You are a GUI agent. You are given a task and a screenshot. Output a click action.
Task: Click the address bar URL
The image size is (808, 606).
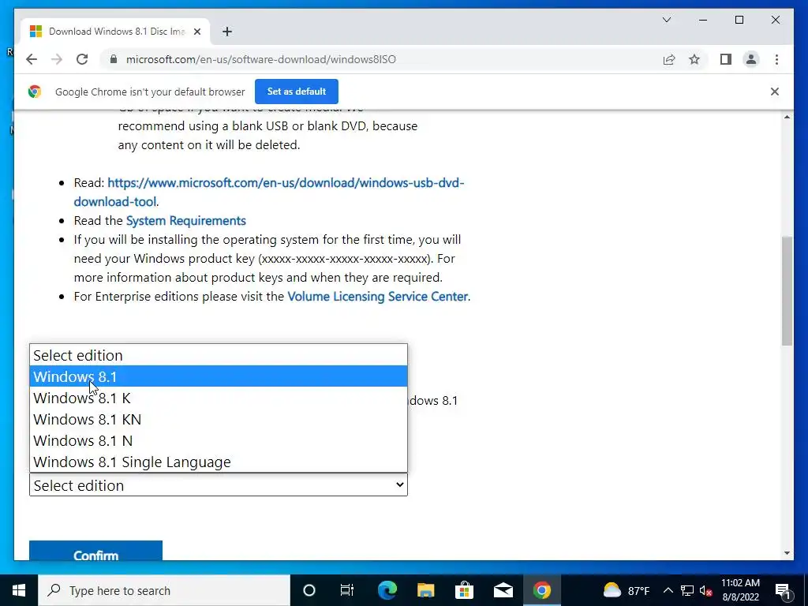click(x=260, y=59)
